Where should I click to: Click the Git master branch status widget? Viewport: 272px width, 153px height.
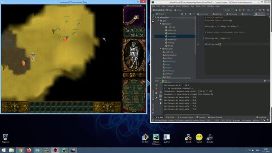click(x=246, y=120)
